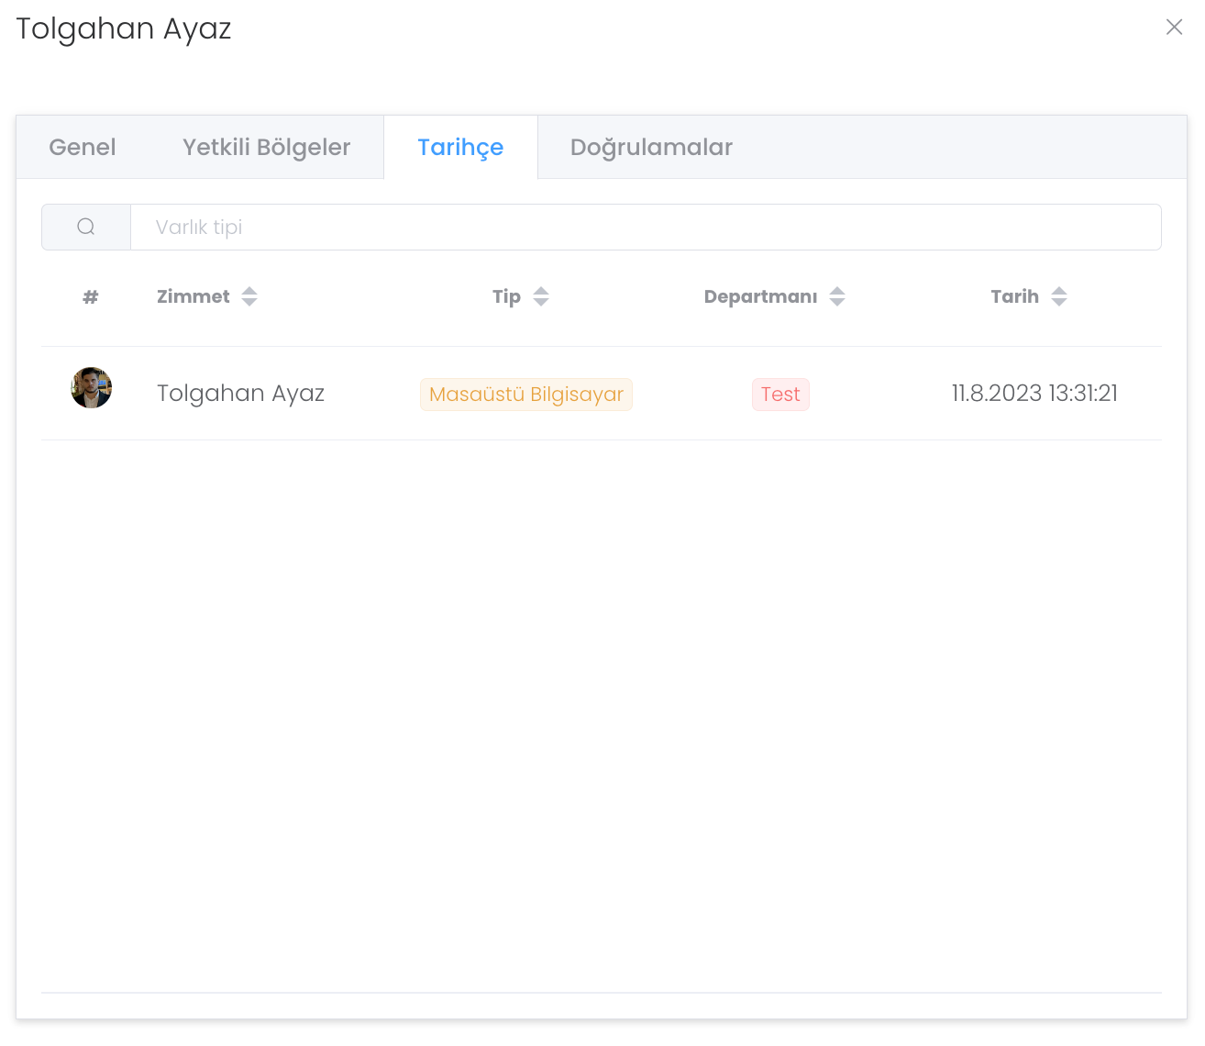Click the red Test department tag
The height and width of the screenshot is (1046, 1205).
click(x=780, y=395)
